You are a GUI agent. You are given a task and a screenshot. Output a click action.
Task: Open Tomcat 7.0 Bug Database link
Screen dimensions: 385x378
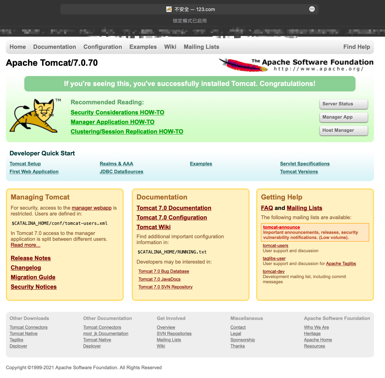pos(163,271)
